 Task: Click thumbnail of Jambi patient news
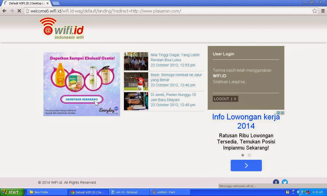[136, 101]
